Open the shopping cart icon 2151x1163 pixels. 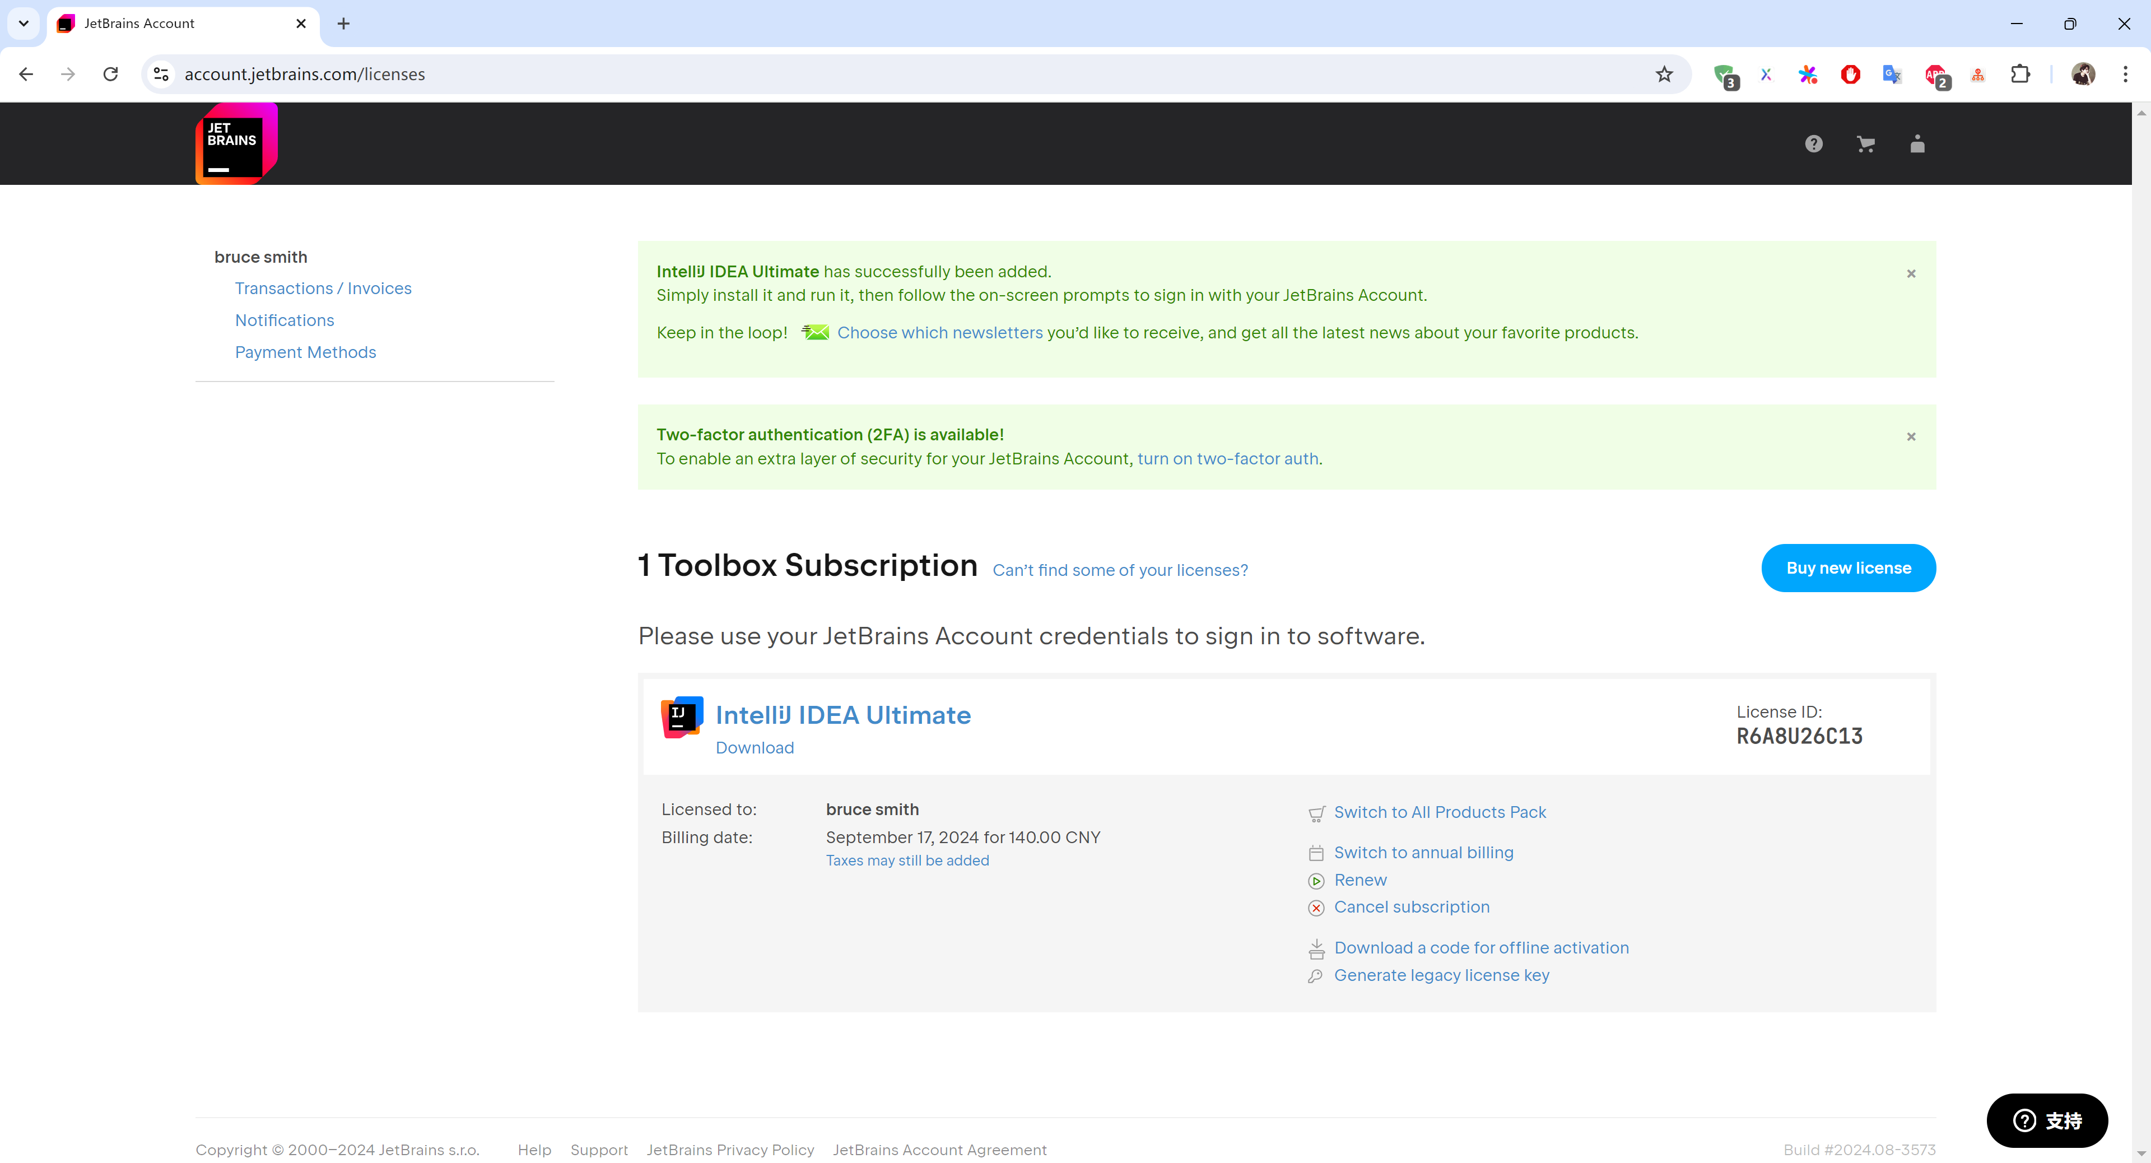tap(1865, 145)
